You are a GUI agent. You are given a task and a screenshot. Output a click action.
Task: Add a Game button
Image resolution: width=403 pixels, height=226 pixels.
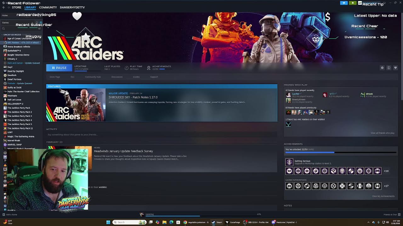coord(10,215)
